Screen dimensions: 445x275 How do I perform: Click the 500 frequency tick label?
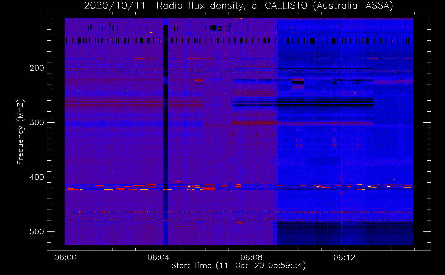click(x=37, y=232)
